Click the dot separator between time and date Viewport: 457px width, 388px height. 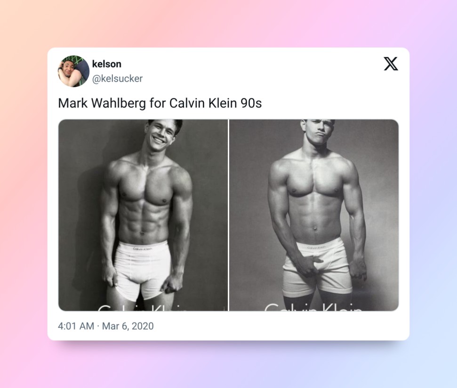(98, 326)
